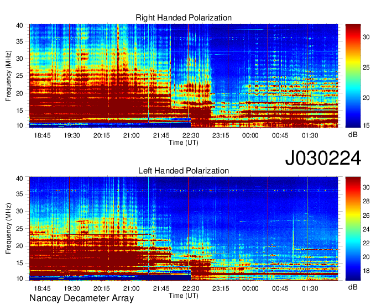Click the 18 dB label on bottom color bar

[366, 271]
